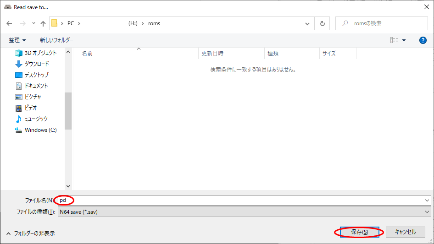Click sidebar scroll up arrow
Screen dimensions: 434x244
[68, 52]
